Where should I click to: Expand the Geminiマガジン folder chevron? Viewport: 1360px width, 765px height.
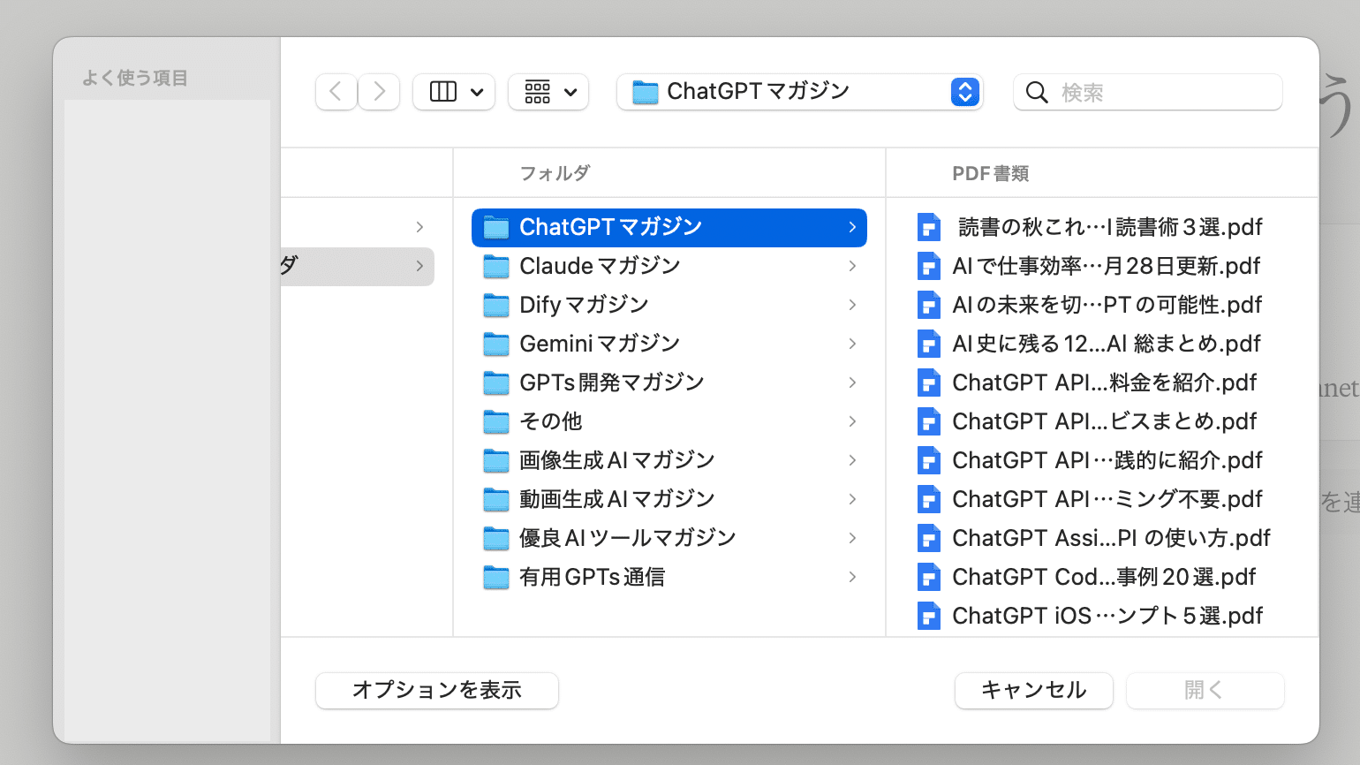click(x=852, y=344)
